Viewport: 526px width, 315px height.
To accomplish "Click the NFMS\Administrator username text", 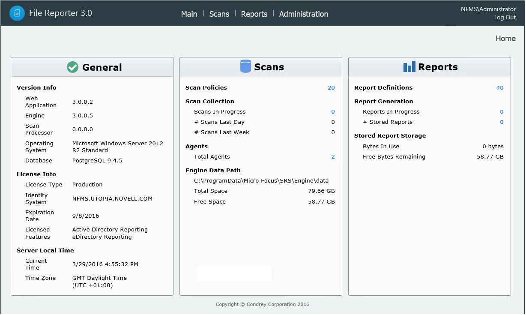I will coord(488,9).
